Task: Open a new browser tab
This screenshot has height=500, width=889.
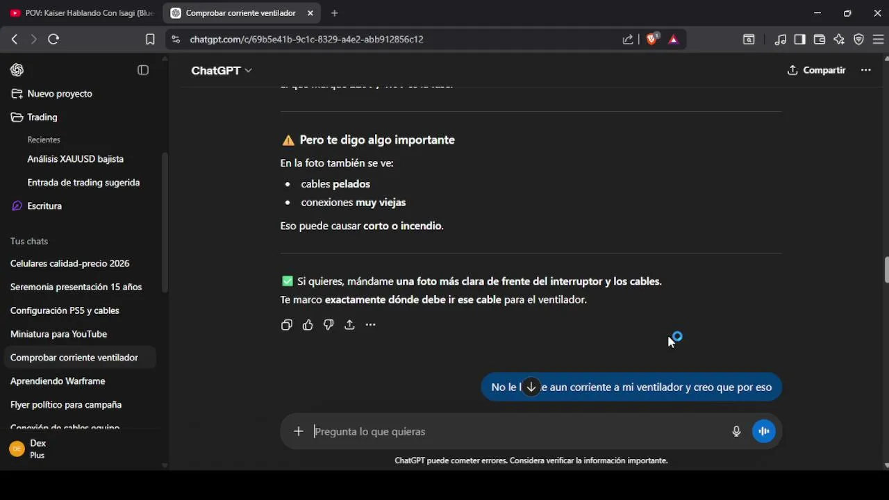Action: [335, 13]
